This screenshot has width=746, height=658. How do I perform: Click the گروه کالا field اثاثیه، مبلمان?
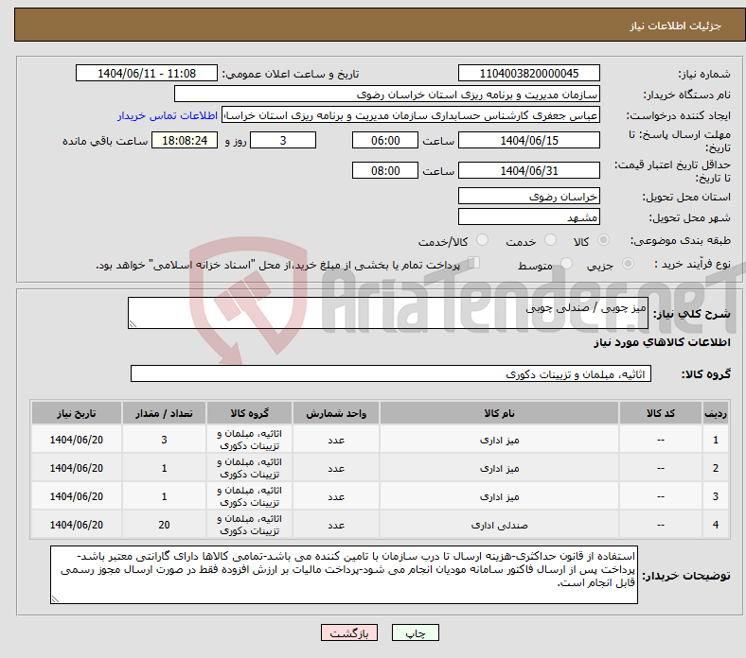tap(391, 373)
